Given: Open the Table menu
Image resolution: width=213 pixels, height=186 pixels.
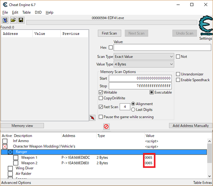Looking at the screenshot, I should 27,12.
